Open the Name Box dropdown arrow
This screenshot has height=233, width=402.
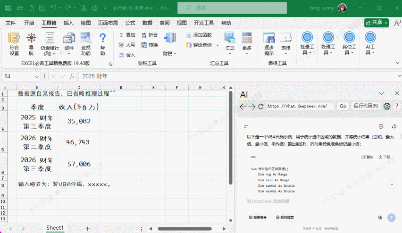(x=37, y=76)
